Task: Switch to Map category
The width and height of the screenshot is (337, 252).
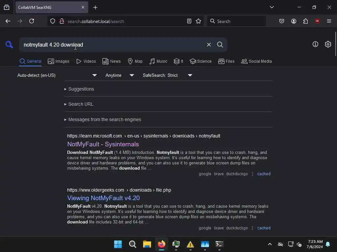Action: [135, 61]
